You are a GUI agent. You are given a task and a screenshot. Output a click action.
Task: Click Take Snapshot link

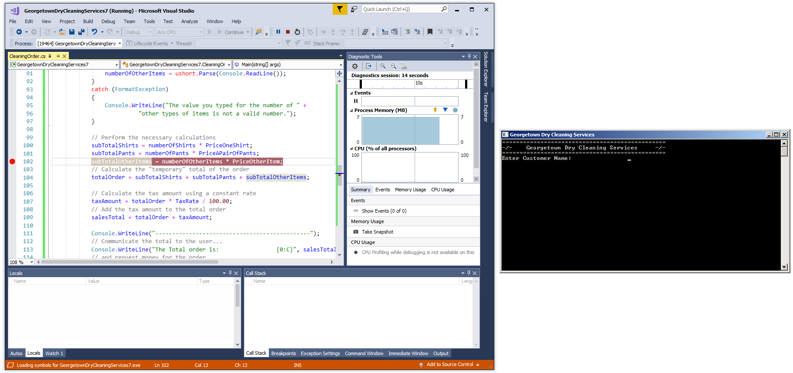[x=377, y=232]
